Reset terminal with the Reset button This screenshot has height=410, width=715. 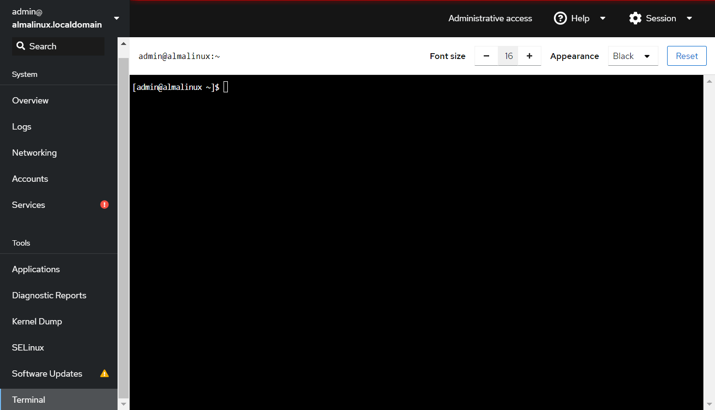687,56
